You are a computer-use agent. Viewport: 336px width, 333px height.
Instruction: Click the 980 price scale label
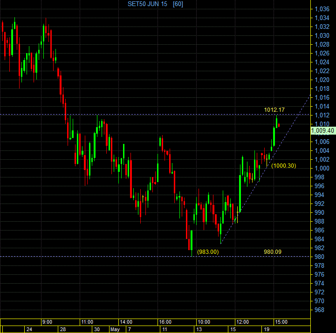[319, 257]
